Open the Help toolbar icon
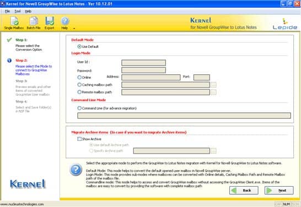This screenshot has width=301, height=207. (64, 23)
